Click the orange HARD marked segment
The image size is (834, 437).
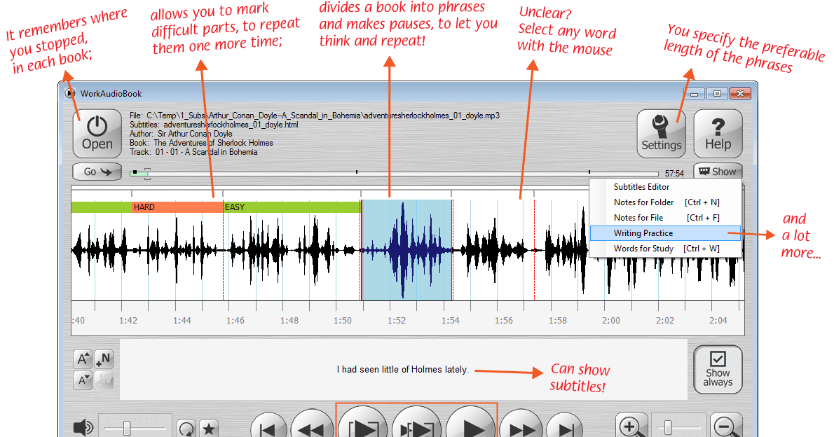click(177, 207)
